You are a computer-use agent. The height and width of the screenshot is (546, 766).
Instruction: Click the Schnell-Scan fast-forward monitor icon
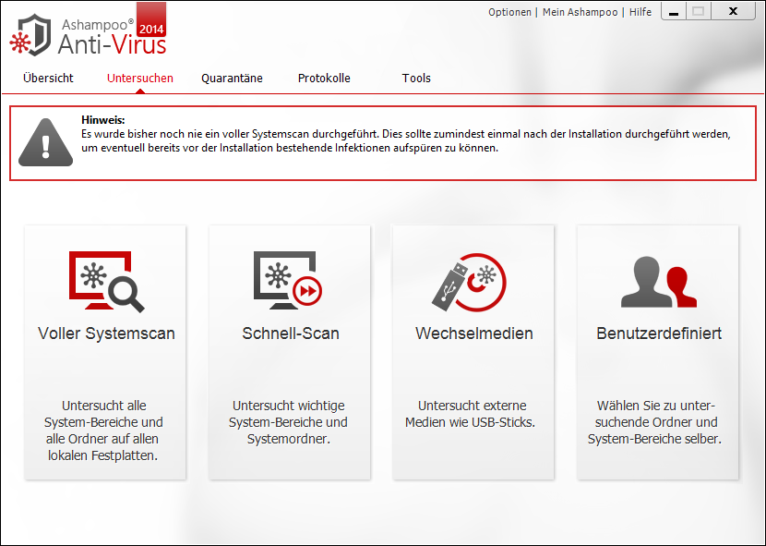(x=290, y=282)
